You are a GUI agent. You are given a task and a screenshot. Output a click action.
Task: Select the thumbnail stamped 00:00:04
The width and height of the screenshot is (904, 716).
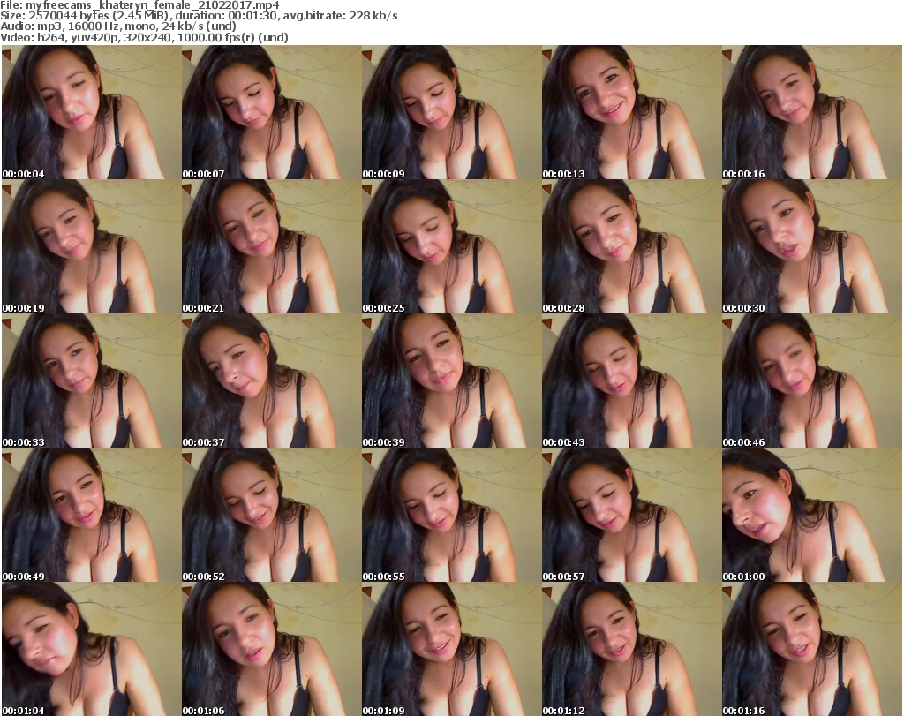coord(91,112)
